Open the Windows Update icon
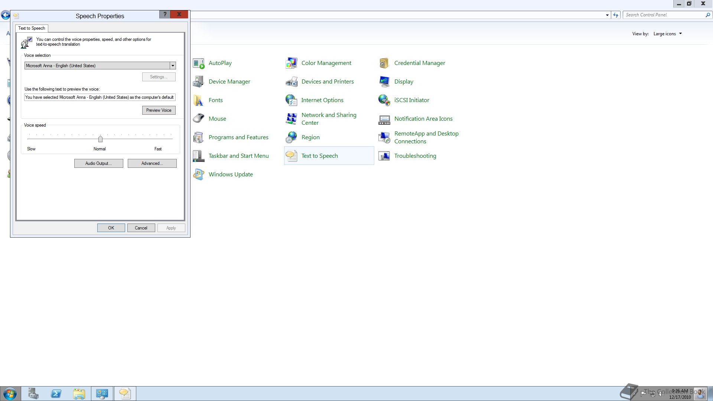 coord(199,175)
